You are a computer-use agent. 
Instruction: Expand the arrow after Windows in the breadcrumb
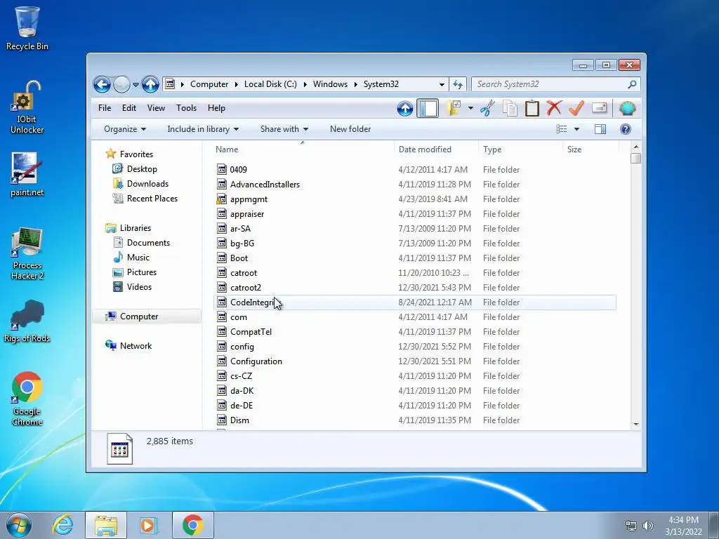[x=355, y=84]
